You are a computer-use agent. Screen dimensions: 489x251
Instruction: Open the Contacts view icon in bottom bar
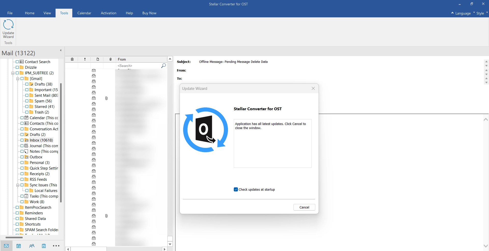pos(32,246)
